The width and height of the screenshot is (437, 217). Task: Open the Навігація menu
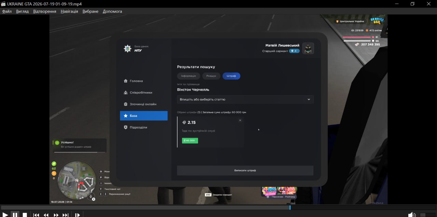pos(69,11)
